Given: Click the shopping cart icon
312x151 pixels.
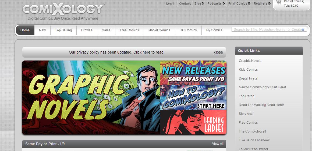Looking at the screenshot, I should (x=279, y=2).
